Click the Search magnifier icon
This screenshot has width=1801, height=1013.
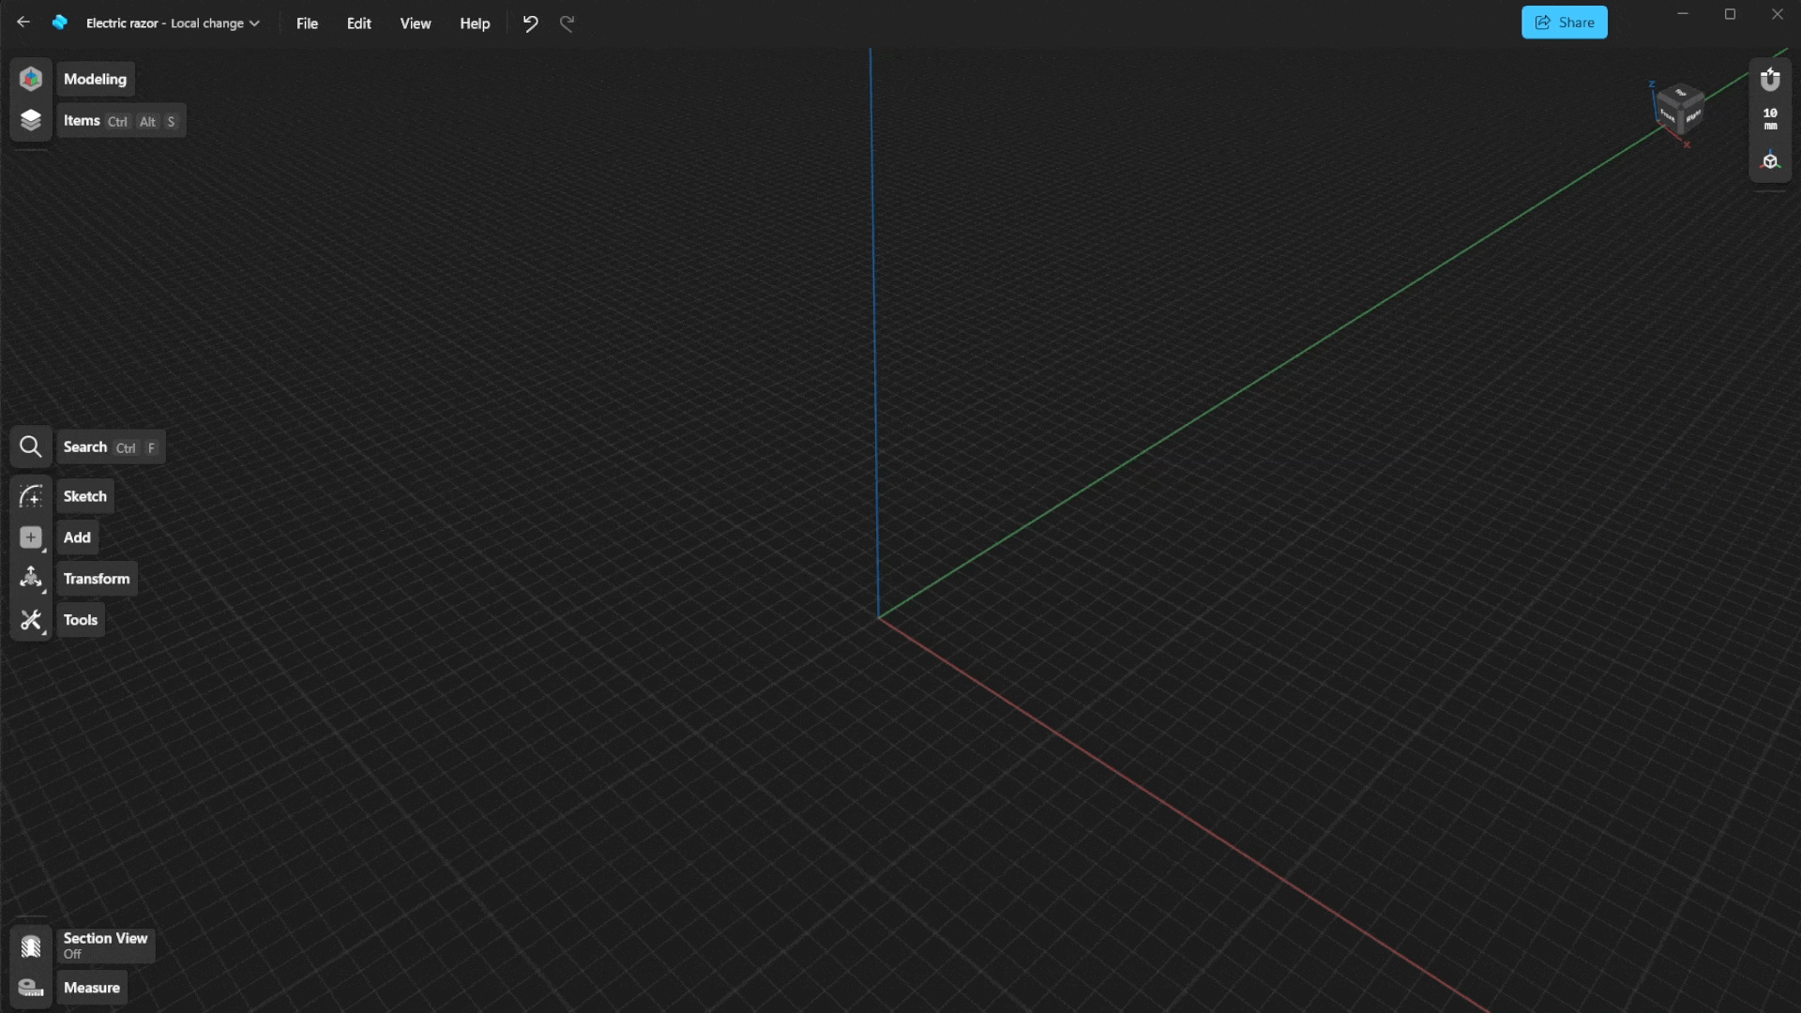click(x=31, y=446)
